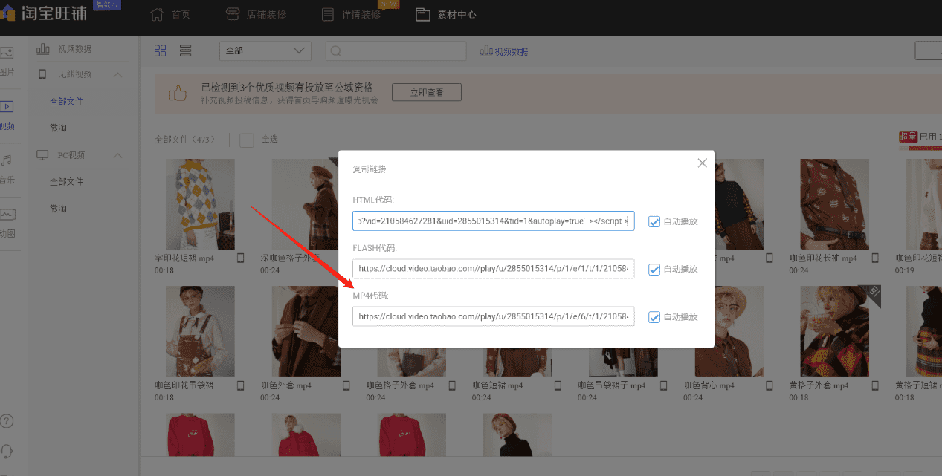Switch to list view layout
Image resolution: width=942 pixels, height=476 pixels.
[186, 50]
